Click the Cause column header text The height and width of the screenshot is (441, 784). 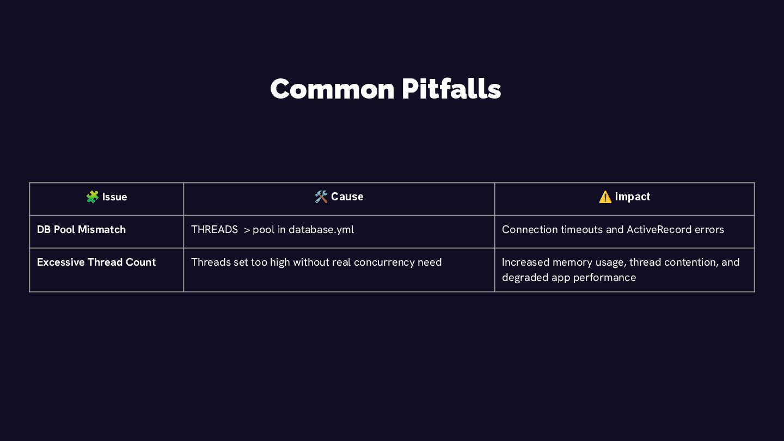(347, 197)
